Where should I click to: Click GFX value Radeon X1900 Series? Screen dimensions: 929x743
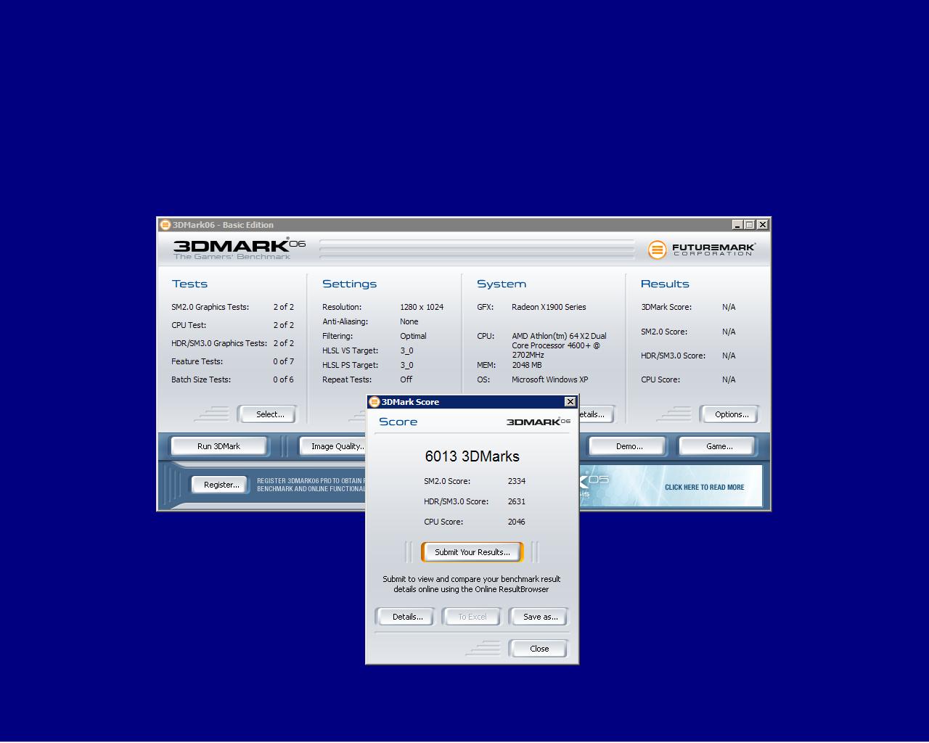[549, 307]
